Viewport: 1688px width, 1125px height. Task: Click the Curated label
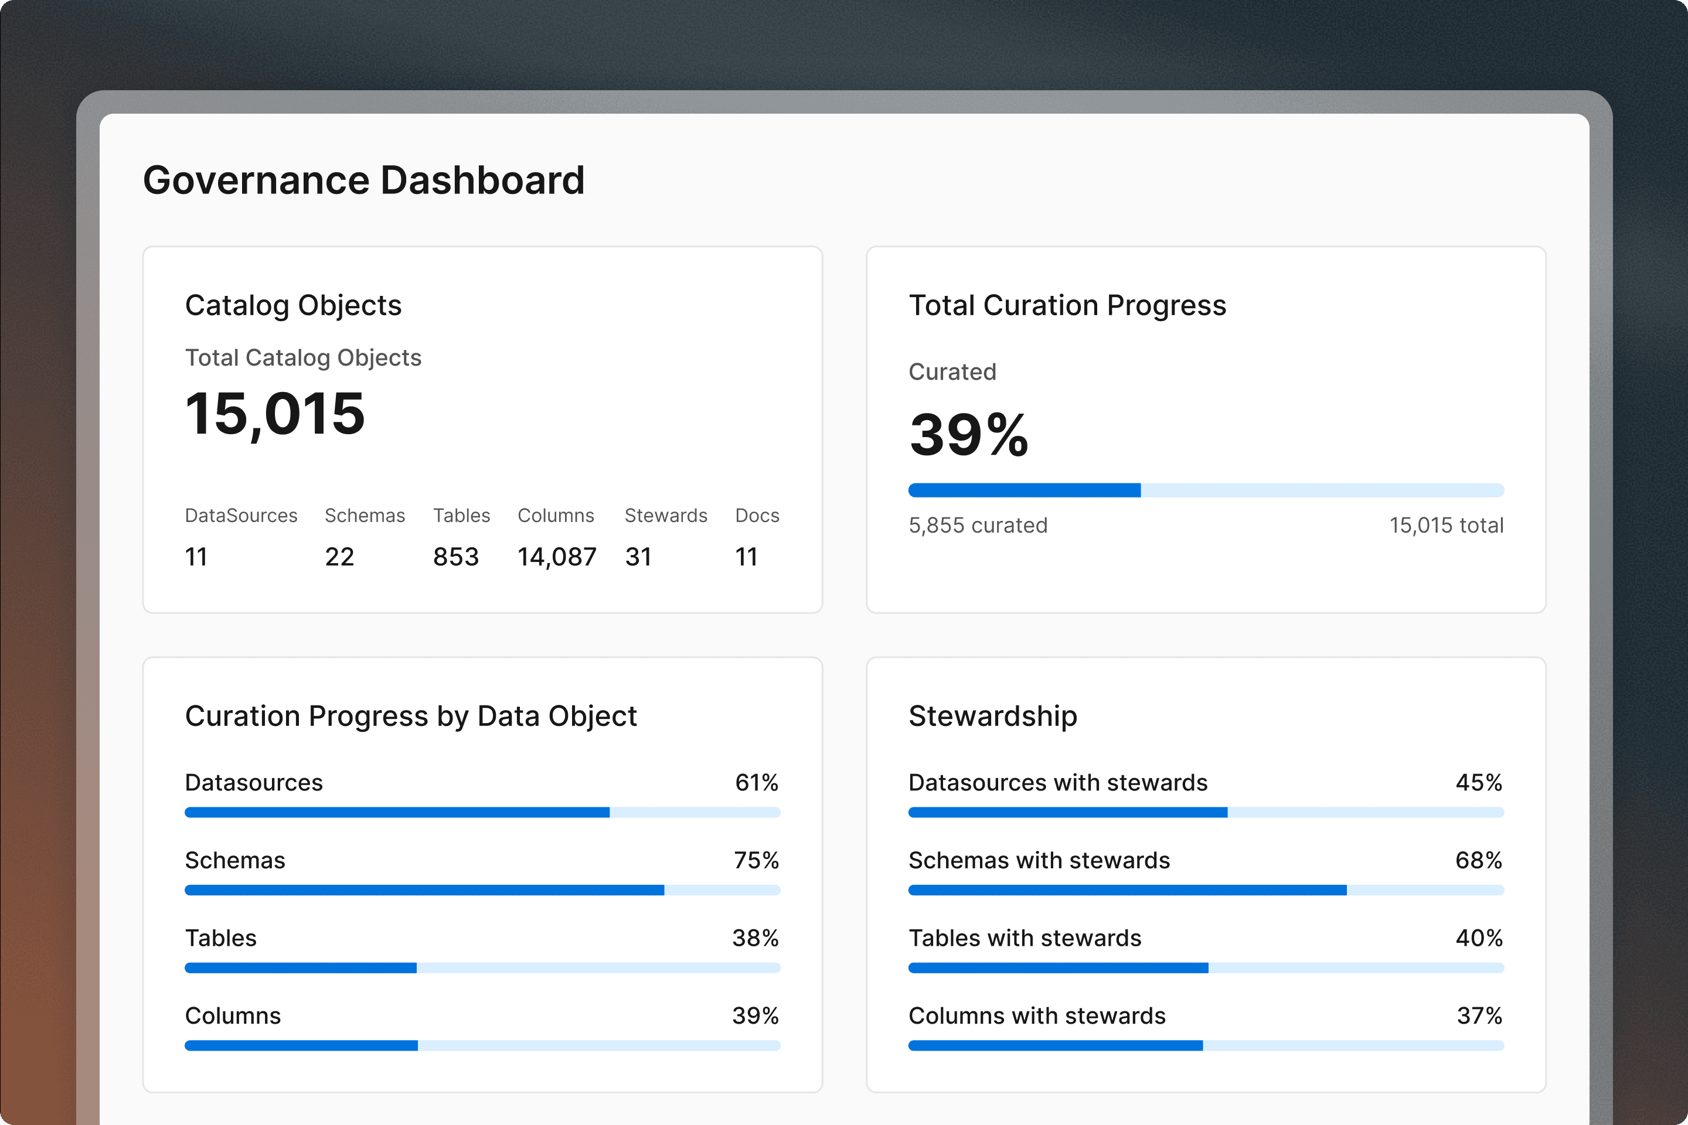[952, 371]
